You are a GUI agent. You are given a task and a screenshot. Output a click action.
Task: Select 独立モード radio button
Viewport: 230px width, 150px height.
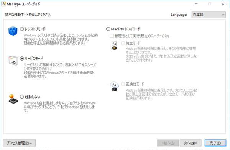tap(123, 43)
